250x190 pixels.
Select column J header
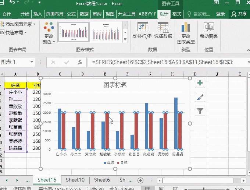click(217, 74)
